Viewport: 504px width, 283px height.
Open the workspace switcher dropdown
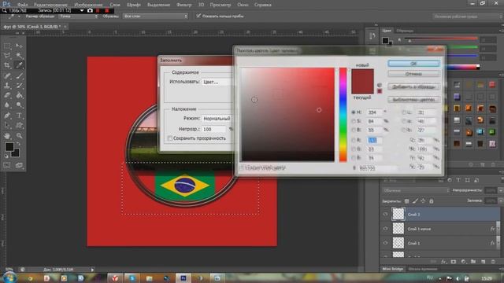467,16
